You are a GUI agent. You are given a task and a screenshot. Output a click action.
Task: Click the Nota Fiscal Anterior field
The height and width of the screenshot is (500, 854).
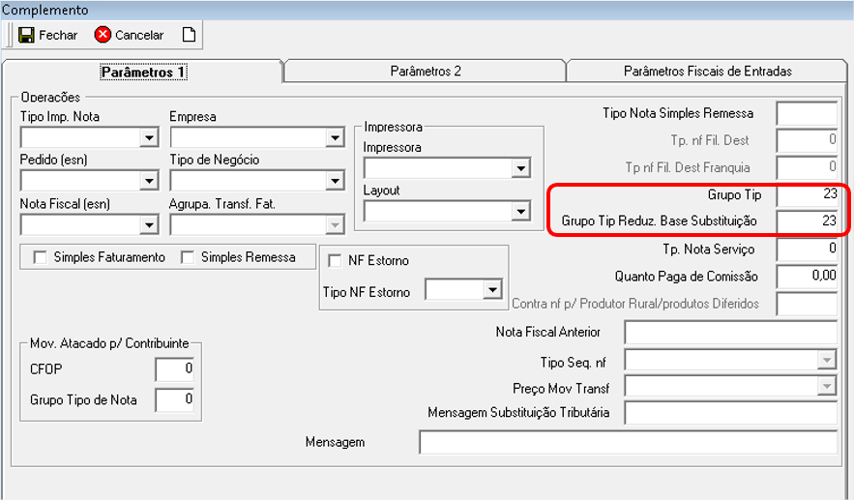click(x=731, y=333)
